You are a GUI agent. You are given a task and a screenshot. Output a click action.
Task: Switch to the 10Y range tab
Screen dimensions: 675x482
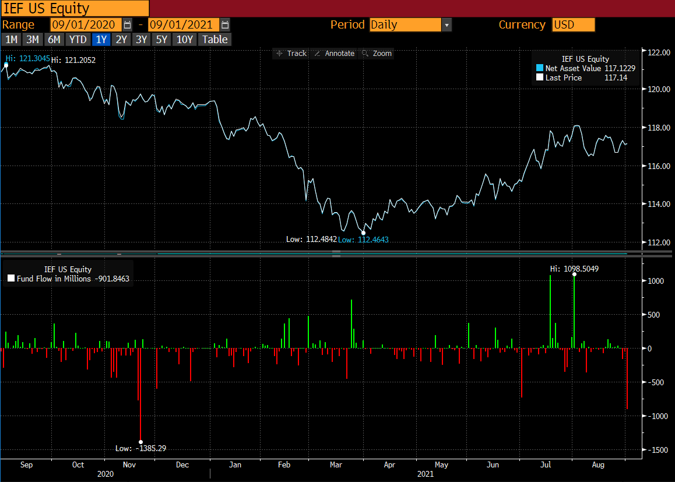pos(185,40)
